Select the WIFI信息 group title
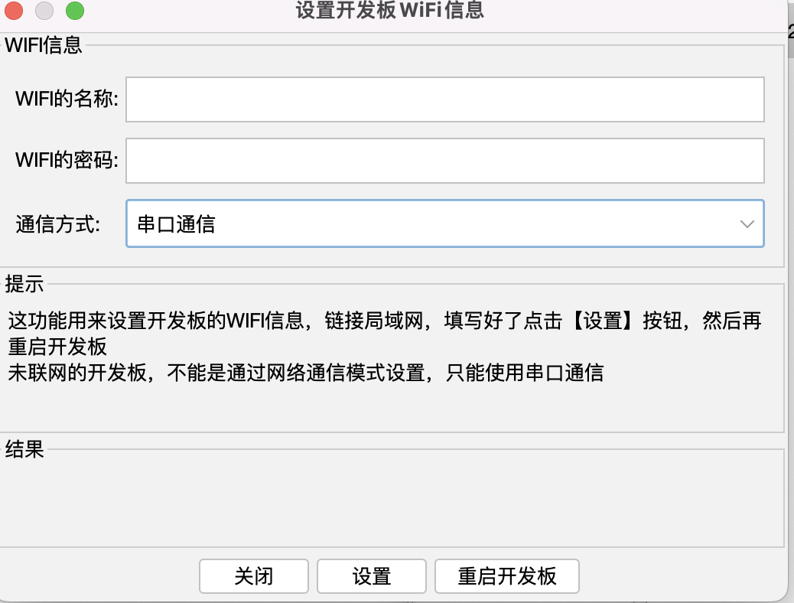The image size is (794, 603). coord(44,45)
